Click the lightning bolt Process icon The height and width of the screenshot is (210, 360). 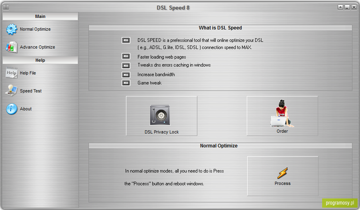point(282,173)
